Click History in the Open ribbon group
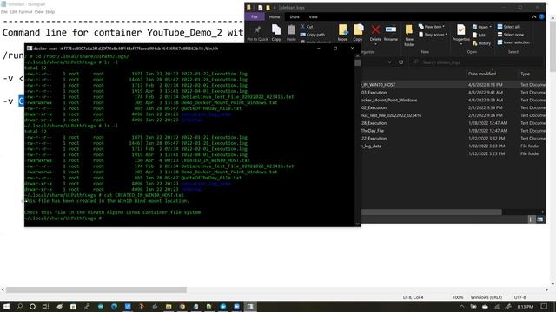This screenshot has width=556, height=312. click(x=481, y=43)
